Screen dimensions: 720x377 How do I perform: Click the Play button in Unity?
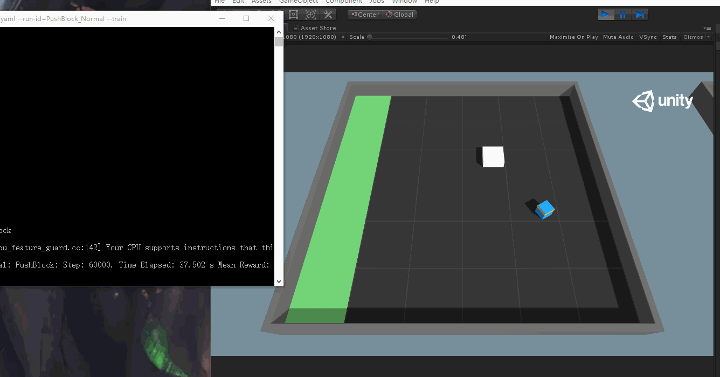coord(606,15)
